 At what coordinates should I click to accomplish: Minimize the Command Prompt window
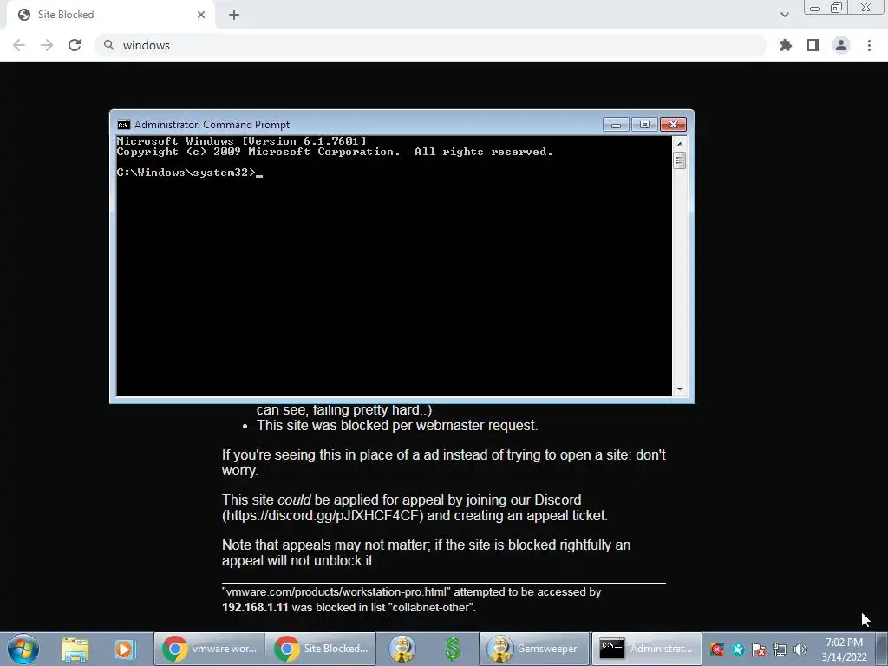(x=616, y=125)
